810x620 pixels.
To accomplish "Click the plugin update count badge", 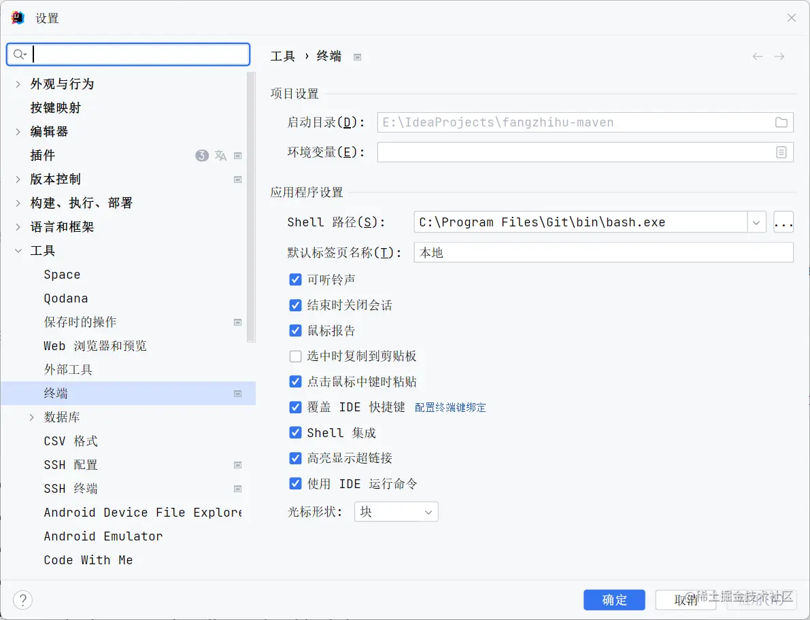I will [202, 156].
